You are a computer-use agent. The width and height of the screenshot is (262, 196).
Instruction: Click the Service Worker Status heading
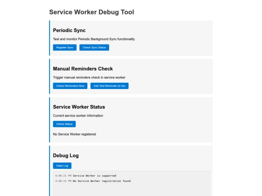(x=79, y=107)
